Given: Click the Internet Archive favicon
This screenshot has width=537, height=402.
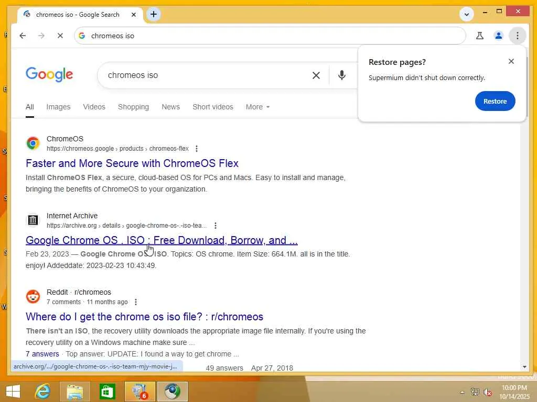Looking at the screenshot, I should click(x=33, y=220).
